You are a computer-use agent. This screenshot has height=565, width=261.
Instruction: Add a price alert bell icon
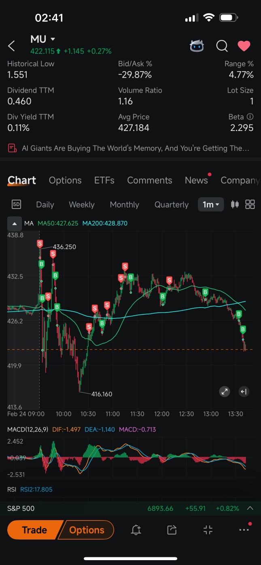click(x=136, y=530)
